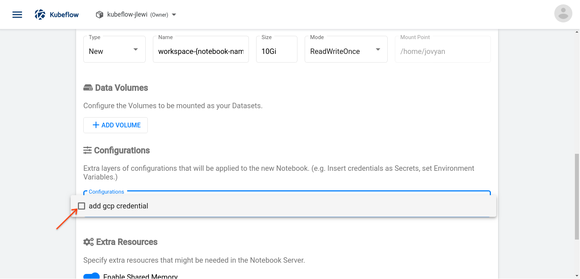Click the Size field showing 10Gi
Screen dimensions: 580x279
pyautogui.click(x=276, y=51)
